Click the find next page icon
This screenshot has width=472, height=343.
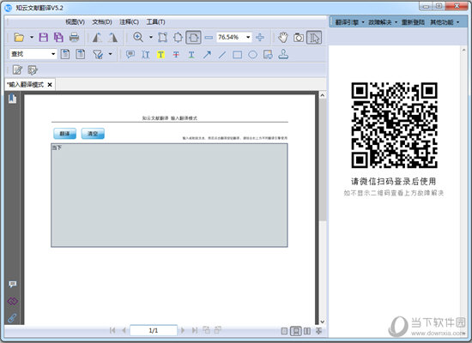click(x=81, y=54)
